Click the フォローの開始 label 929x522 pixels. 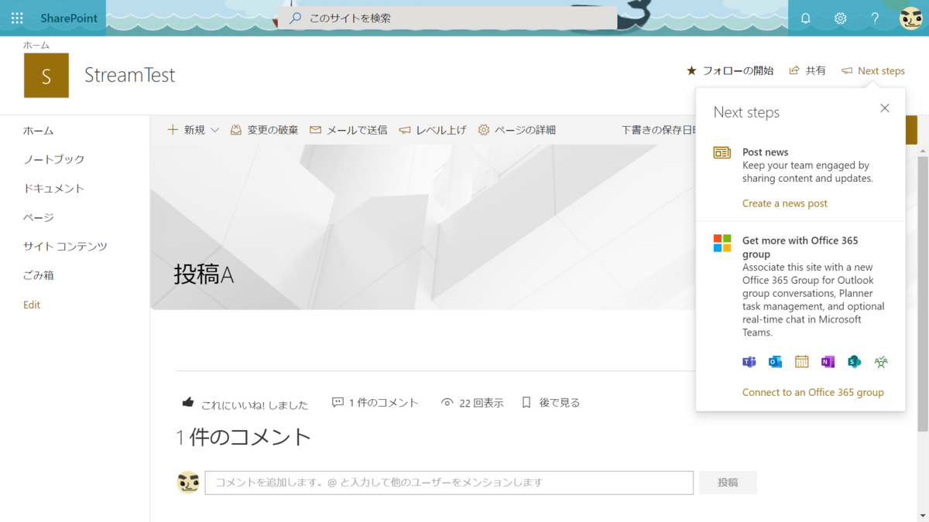738,70
